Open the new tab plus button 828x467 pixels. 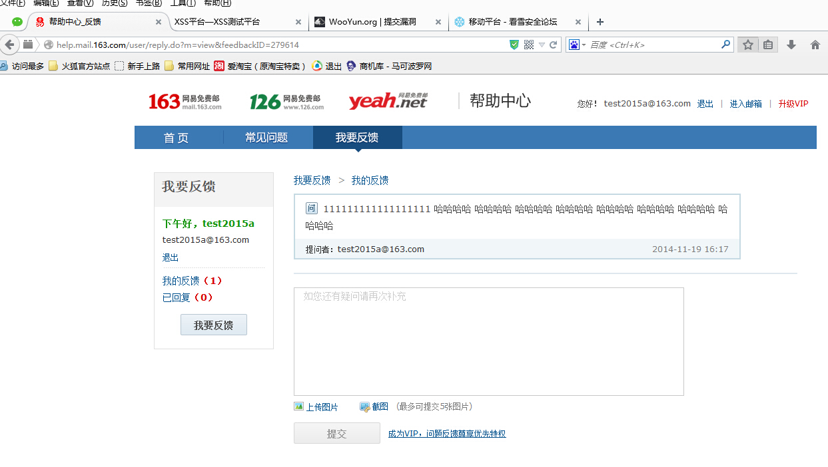[600, 22]
